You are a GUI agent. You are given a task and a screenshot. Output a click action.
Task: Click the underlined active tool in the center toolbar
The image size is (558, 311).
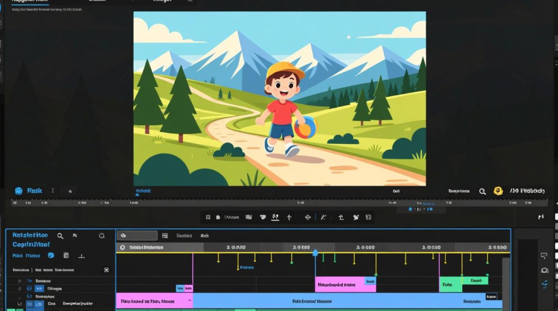(275, 217)
